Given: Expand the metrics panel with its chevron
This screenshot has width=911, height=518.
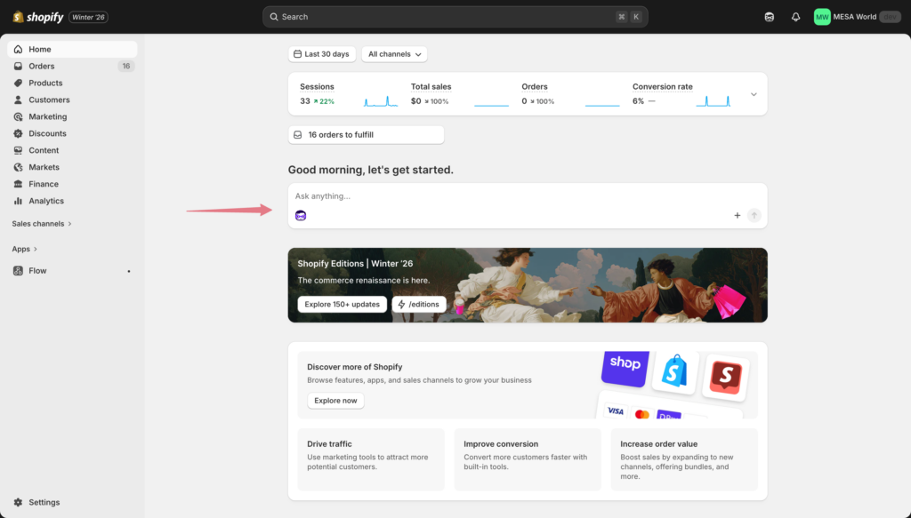Looking at the screenshot, I should (754, 93).
